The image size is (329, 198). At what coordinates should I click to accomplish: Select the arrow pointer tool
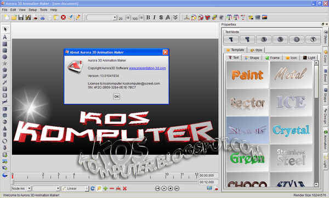(x=5, y=29)
